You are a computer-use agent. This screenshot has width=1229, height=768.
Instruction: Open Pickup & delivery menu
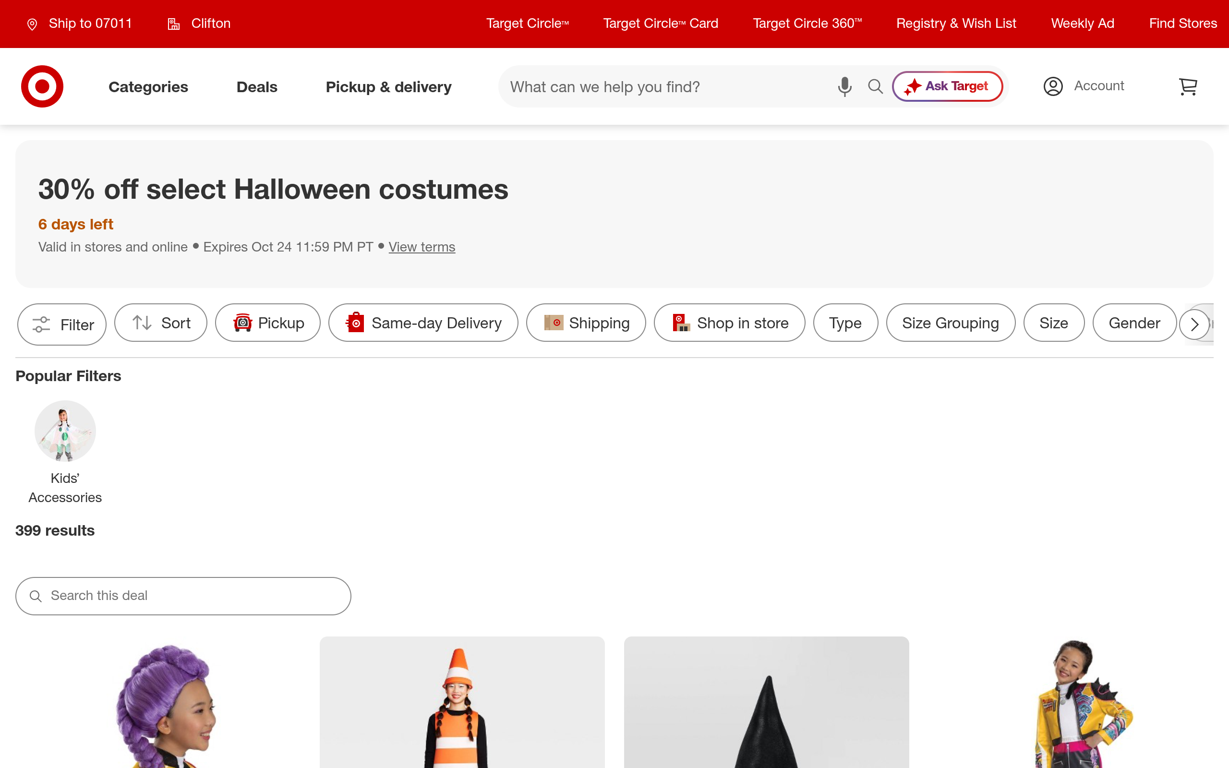(x=388, y=87)
